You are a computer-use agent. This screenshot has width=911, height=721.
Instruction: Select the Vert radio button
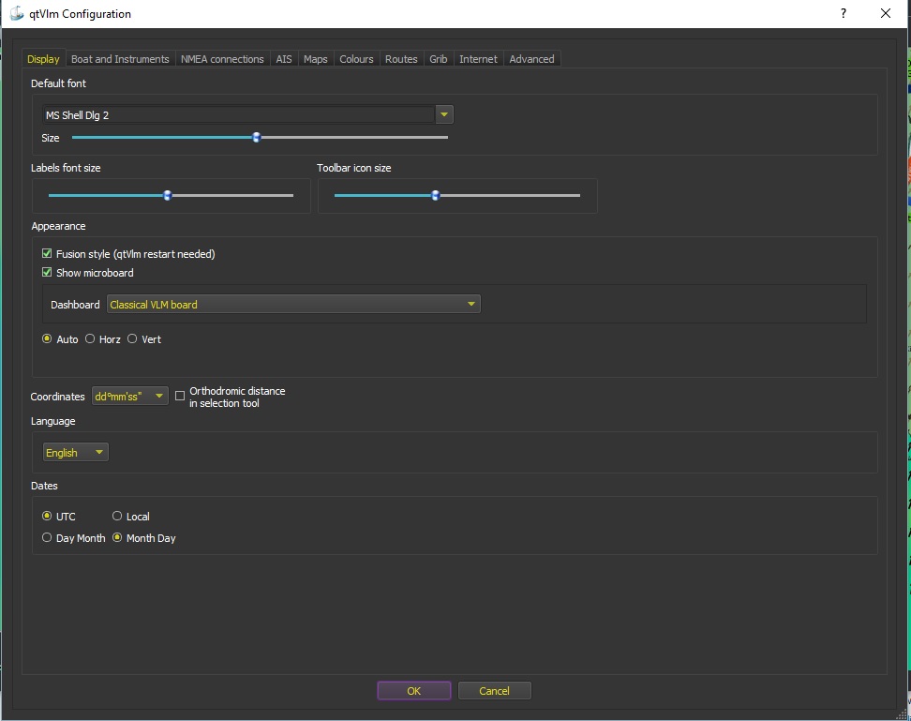pyautogui.click(x=132, y=338)
